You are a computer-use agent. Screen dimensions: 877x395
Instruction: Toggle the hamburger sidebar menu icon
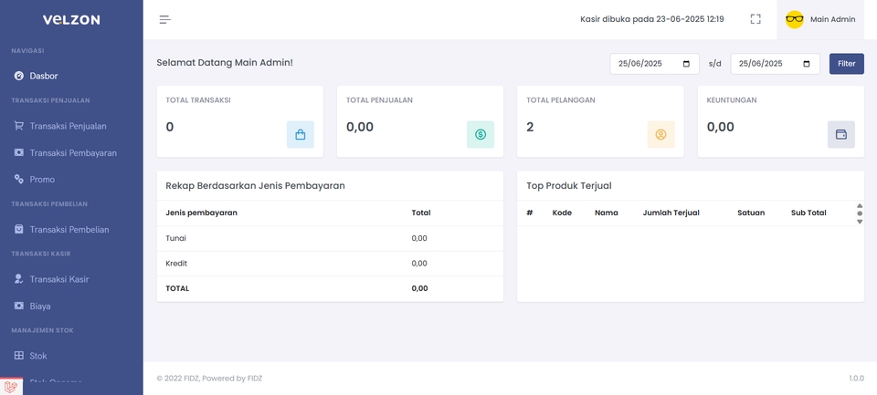pos(165,19)
